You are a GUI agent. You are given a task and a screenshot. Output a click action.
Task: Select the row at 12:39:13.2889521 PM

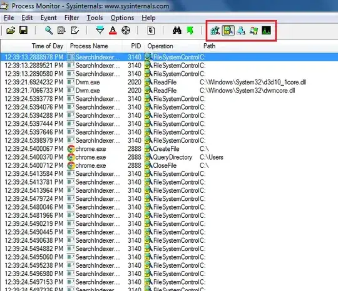[169, 65]
